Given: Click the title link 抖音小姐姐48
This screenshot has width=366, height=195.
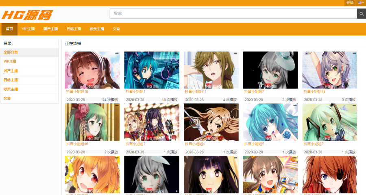Looking at the screenshot, I should tap(315, 92).
